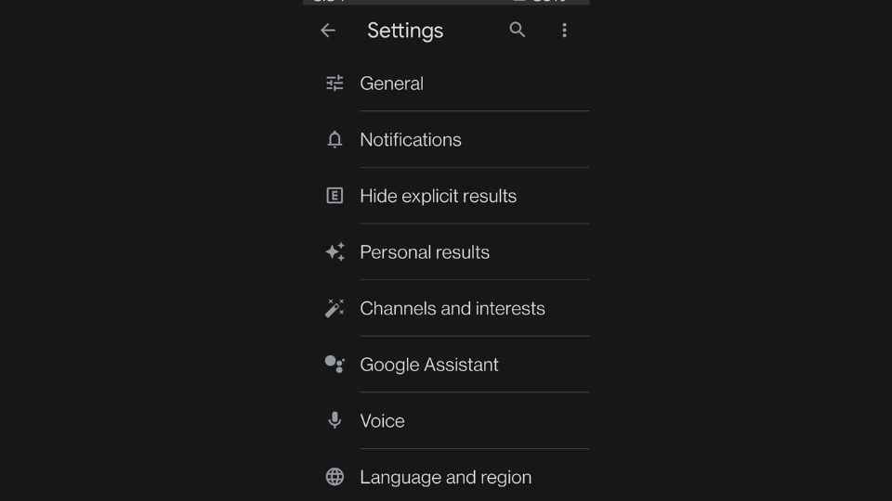Open General settings
892x501 pixels.
(x=447, y=83)
